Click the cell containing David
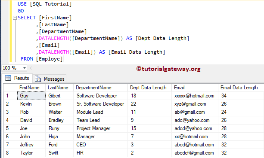Screen dimensions: 264x158 pyautogui.click(x=31, y=120)
